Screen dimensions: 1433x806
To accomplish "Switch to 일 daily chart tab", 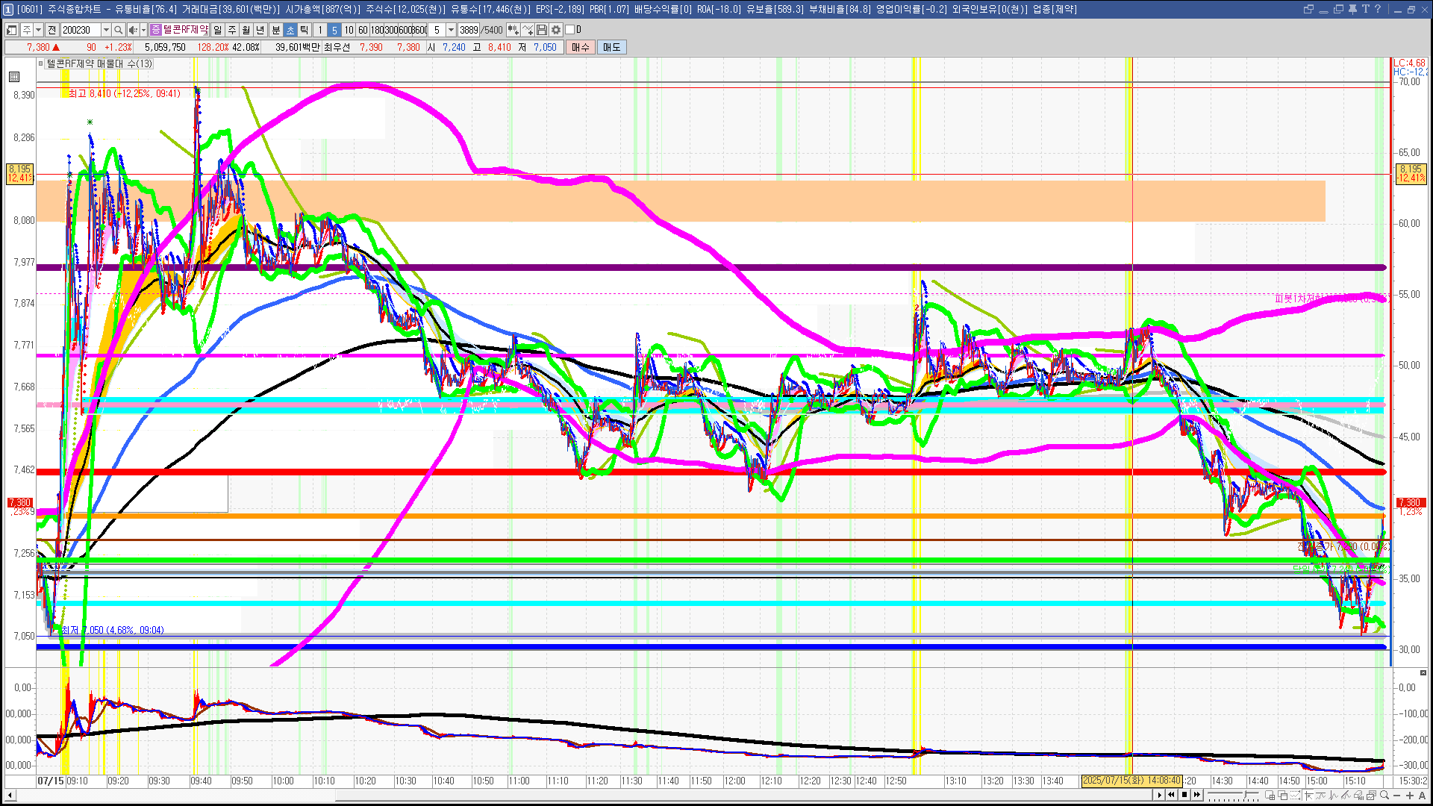I will 217,30.
